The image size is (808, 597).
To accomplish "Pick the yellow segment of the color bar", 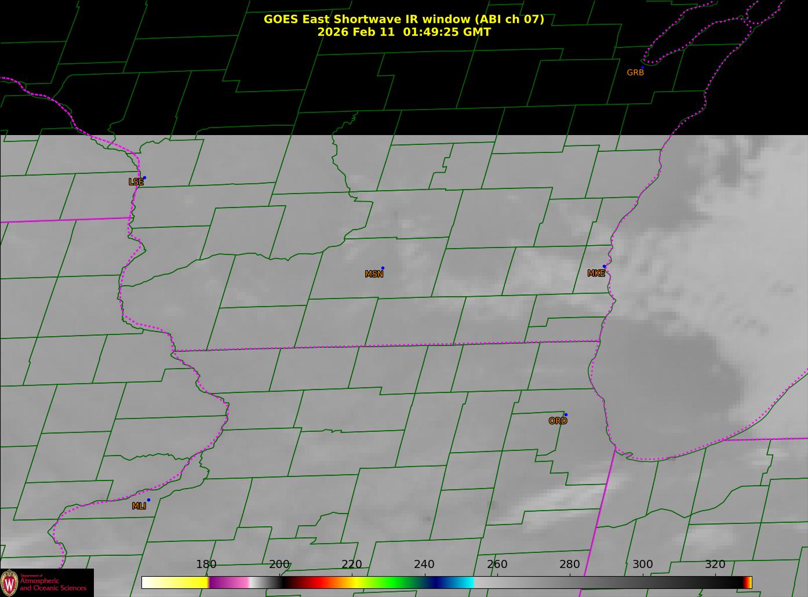I will (x=185, y=583).
